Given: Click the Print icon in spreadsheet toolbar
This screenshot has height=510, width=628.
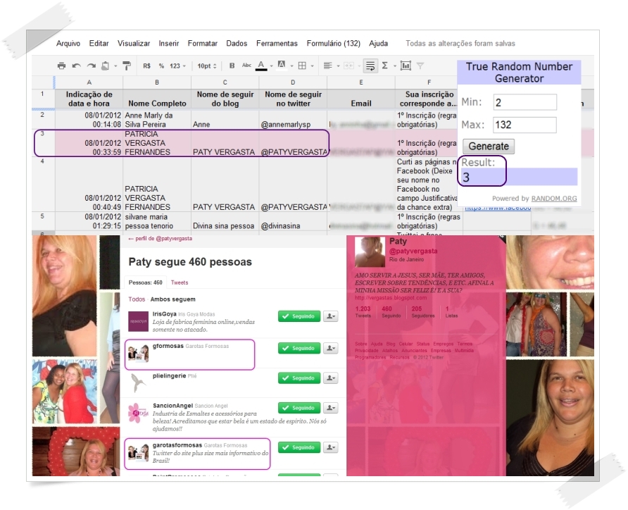Looking at the screenshot, I should [61, 66].
